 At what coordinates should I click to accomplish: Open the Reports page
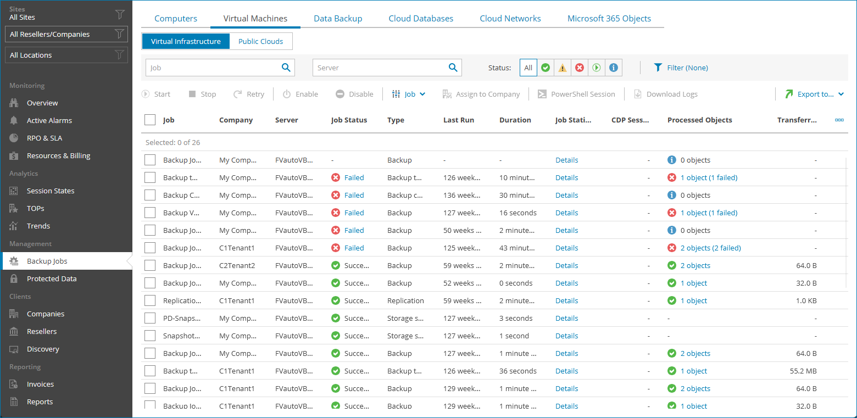[40, 402]
